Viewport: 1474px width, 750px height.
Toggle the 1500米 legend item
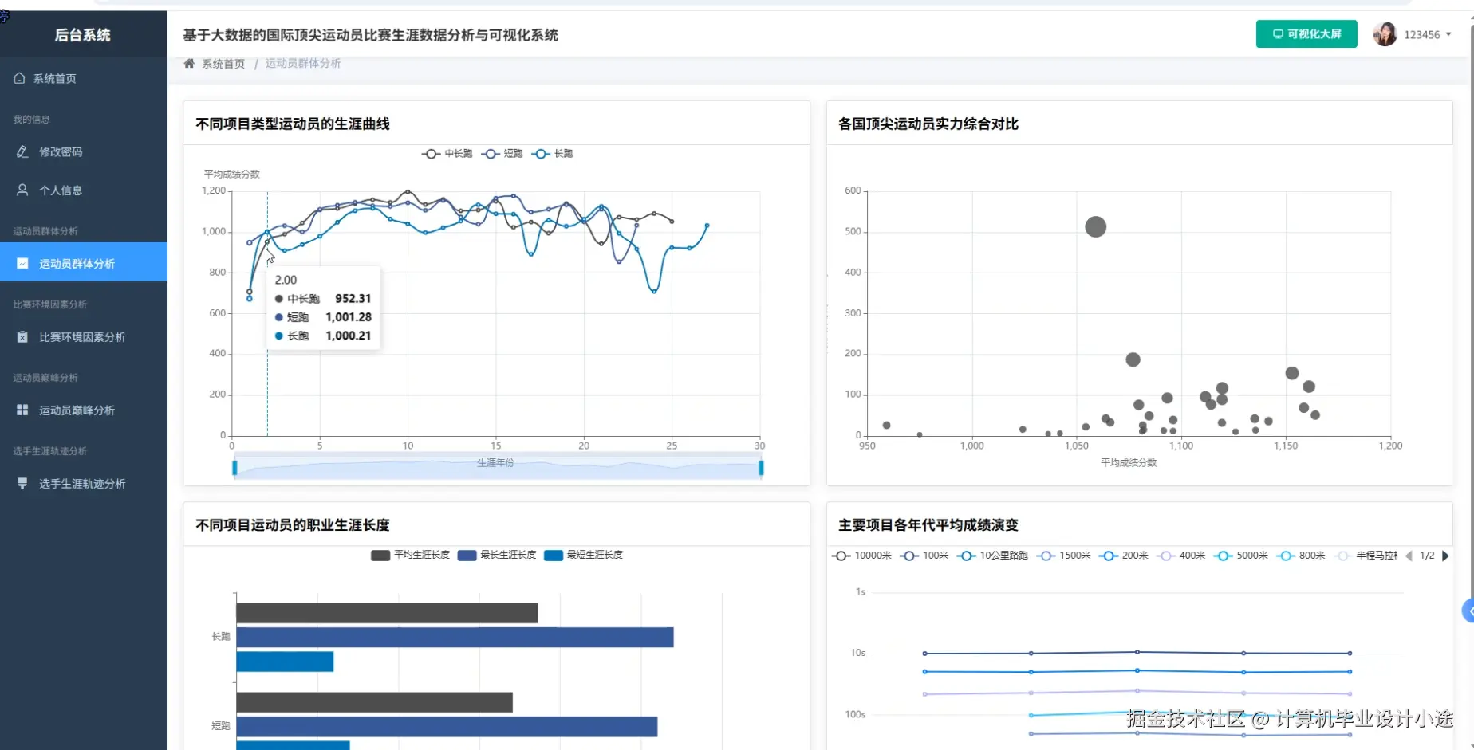click(1064, 556)
